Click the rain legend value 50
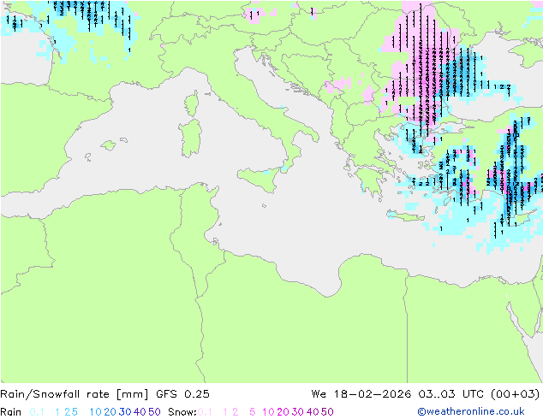543x419 pixels. (x=154, y=412)
